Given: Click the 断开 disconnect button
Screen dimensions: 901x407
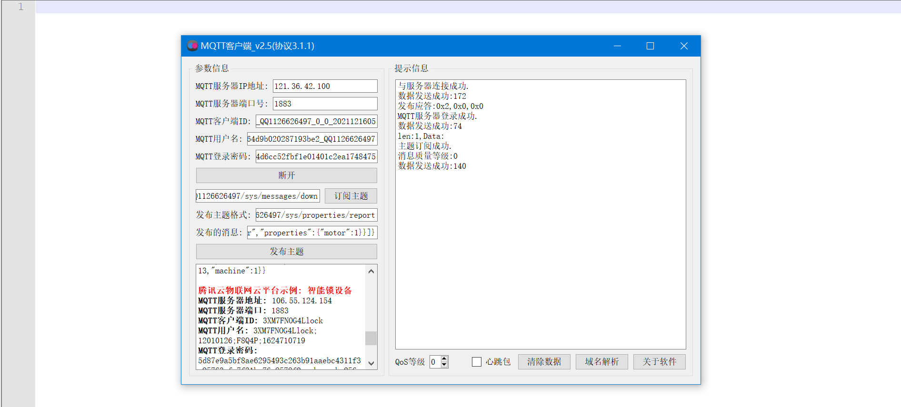Looking at the screenshot, I should tap(287, 175).
